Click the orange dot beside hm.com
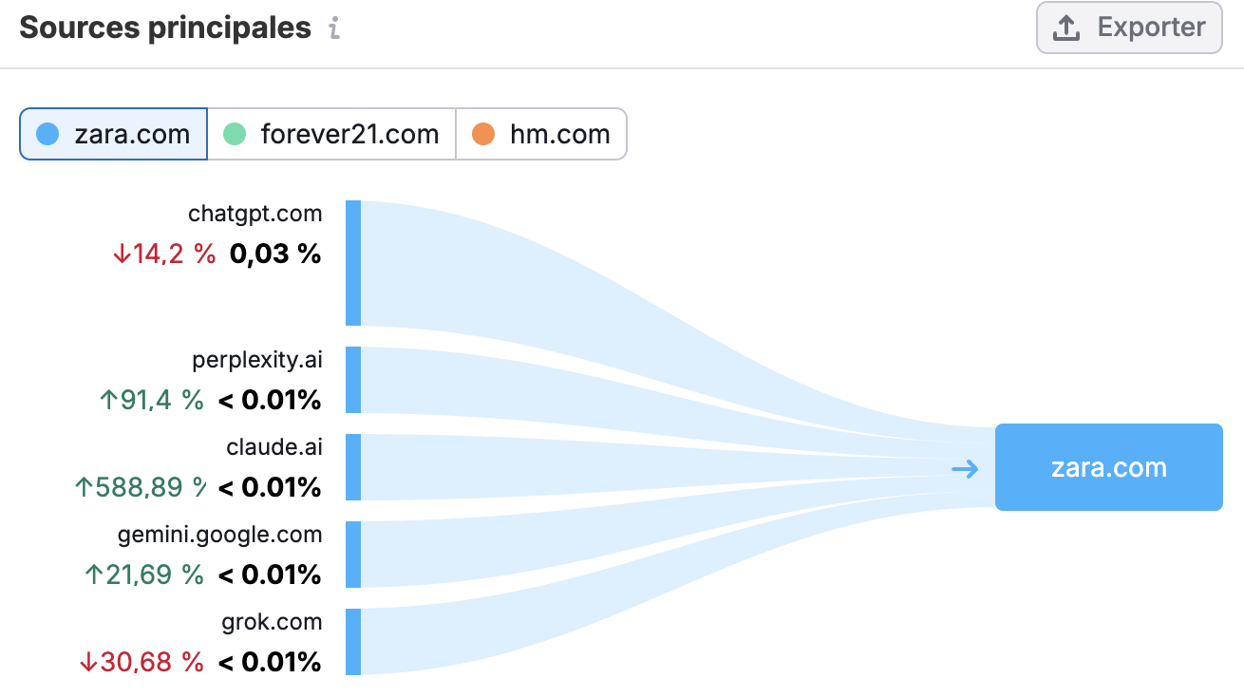Viewport: 1244px width, 697px height. (x=483, y=134)
